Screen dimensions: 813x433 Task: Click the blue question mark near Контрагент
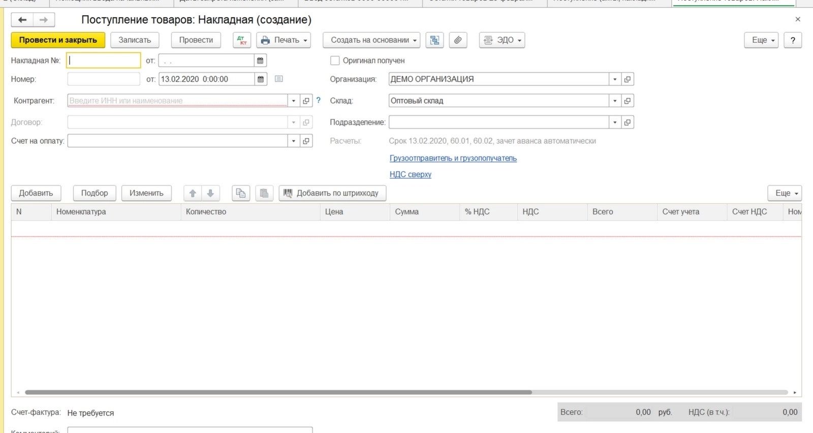tap(319, 100)
